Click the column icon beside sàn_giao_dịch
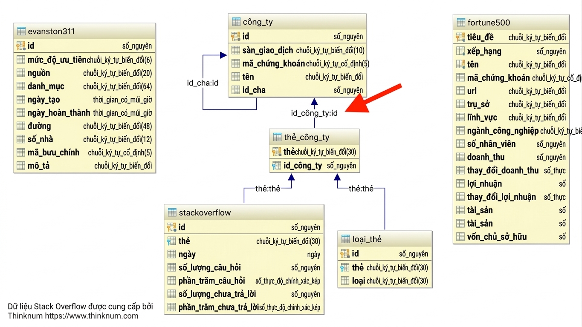 pos(236,50)
